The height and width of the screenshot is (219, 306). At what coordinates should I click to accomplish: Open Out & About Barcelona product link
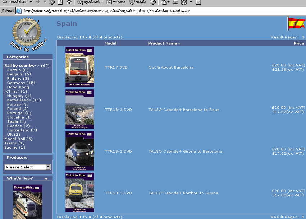[x=171, y=67]
